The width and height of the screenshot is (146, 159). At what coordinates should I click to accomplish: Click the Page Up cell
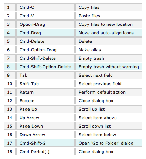[45, 109]
